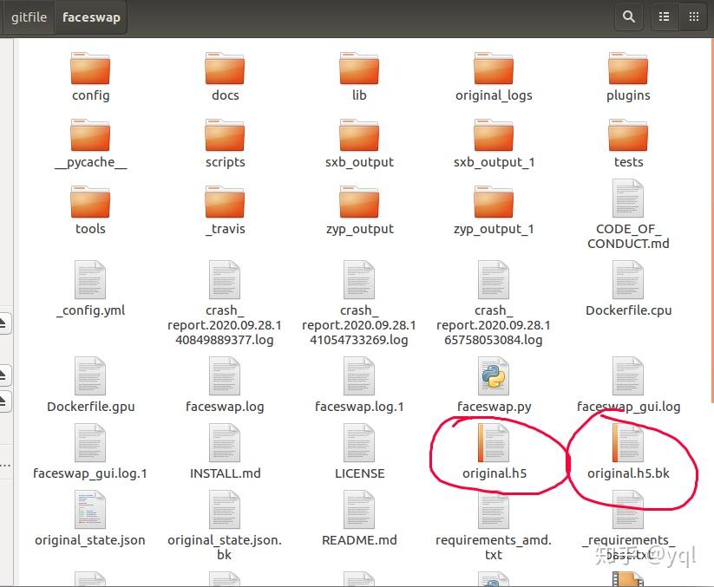Select the Dockerfile.gpu file icon
Viewport: 714px width, 587px height.
(90, 376)
